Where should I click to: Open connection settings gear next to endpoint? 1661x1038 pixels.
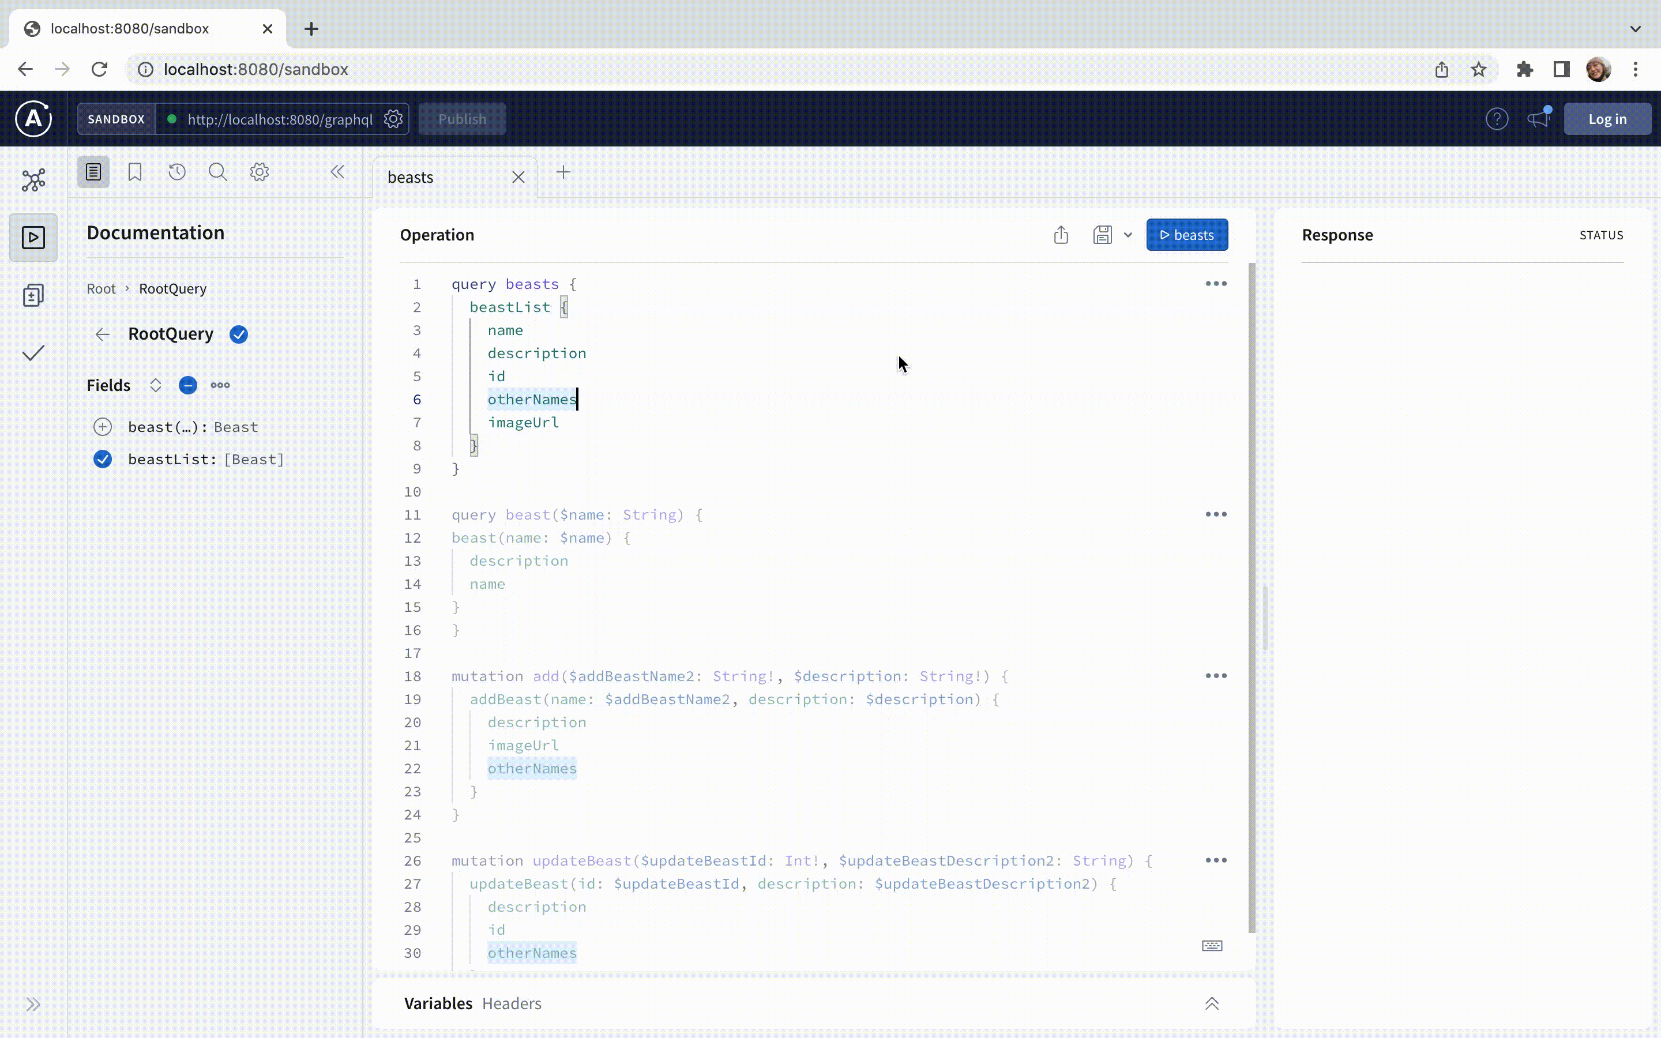tap(393, 119)
